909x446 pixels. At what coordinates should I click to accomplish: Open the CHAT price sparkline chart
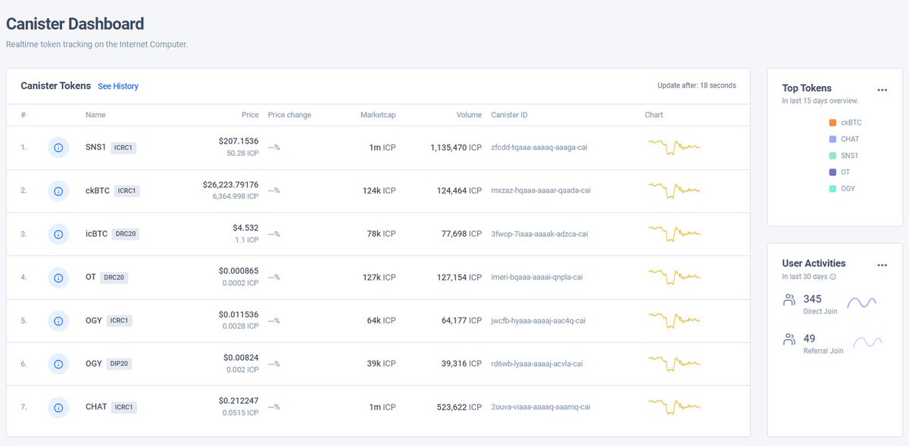[x=674, y=407]
